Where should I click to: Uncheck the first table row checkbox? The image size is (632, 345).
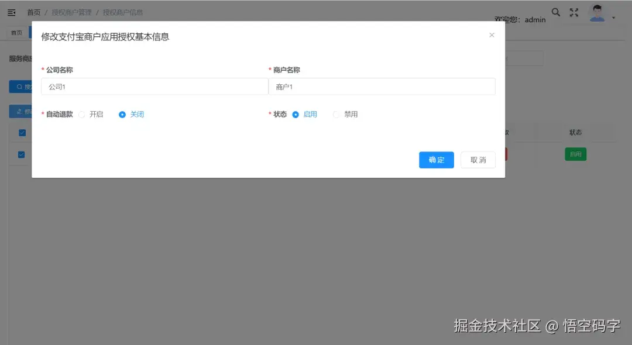(x=22, y=132)
